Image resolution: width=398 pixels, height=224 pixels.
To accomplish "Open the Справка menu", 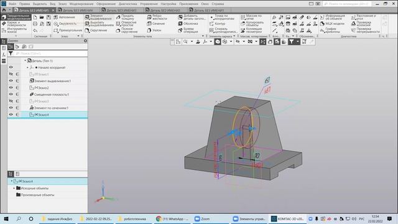I will [x=218, y=4].
